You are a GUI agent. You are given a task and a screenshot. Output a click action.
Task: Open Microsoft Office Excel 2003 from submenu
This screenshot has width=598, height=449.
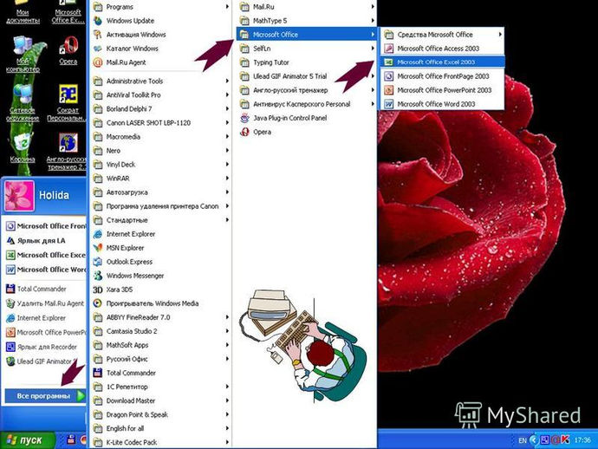click(x=442, y=62)
